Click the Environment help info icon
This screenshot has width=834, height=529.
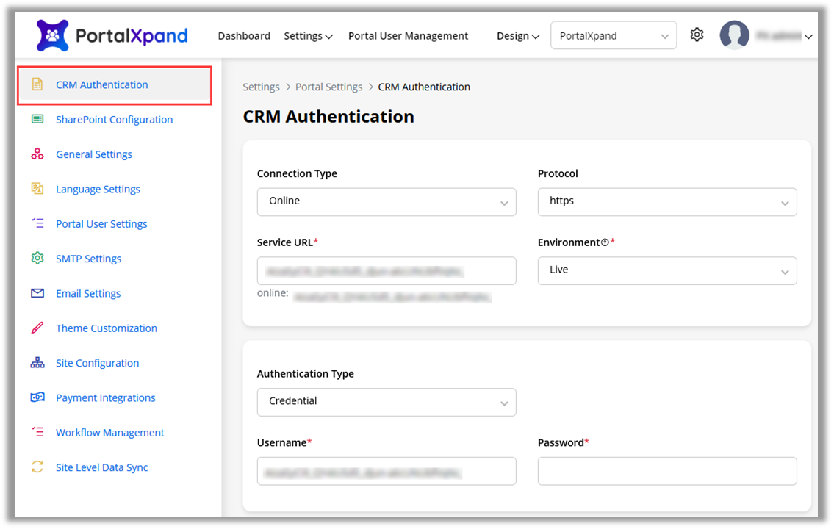tap(605, 243)
